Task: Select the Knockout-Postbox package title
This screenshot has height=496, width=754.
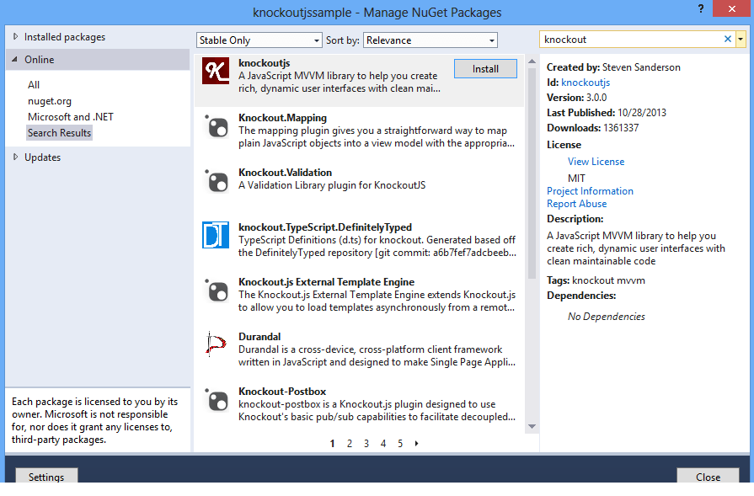Action: pos(282,392)
